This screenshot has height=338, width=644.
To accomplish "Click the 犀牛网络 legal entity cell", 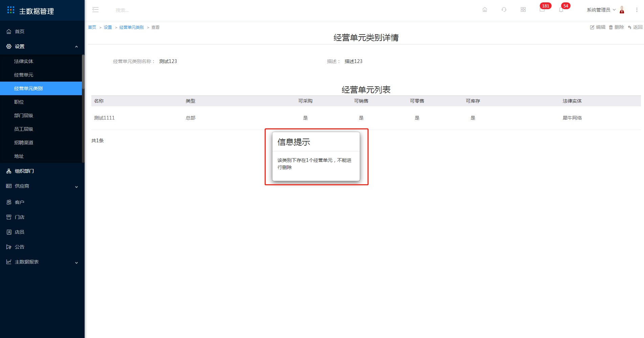I will 572,118.
